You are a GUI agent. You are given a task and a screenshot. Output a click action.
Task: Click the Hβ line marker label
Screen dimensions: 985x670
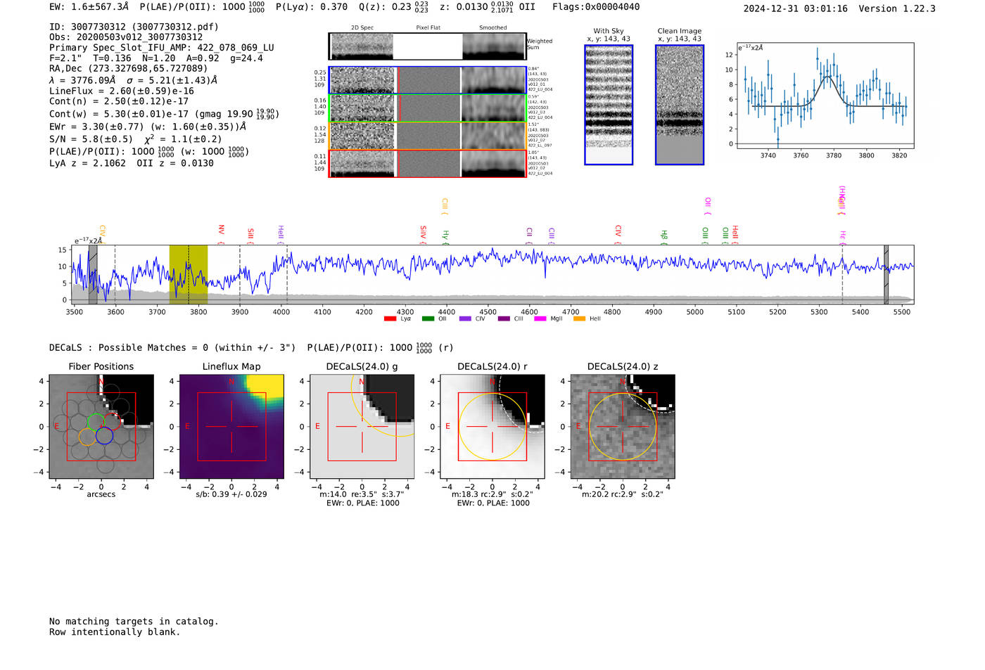(x=664, y=237)
